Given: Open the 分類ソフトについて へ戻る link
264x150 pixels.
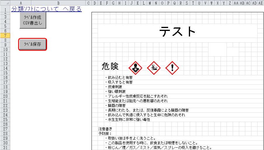Looking at the screenshot, I should click(46, 9).
